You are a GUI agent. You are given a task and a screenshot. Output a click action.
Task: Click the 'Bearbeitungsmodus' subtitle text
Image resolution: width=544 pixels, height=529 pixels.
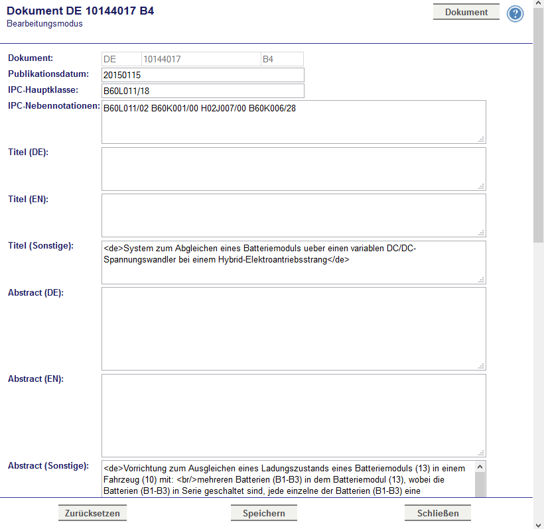click(44, 24)
